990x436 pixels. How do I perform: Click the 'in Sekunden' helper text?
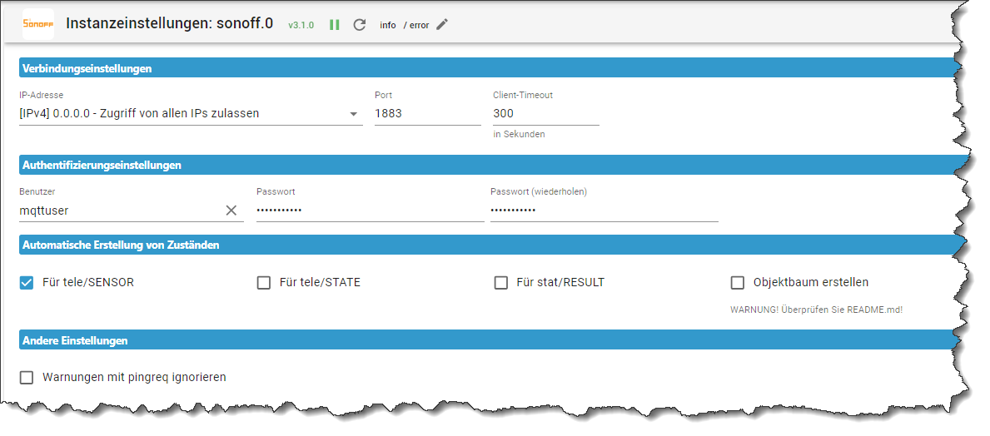(519, 135)
